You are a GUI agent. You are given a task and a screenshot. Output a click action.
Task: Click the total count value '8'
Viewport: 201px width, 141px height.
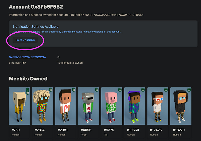click(x=58, y=57)
